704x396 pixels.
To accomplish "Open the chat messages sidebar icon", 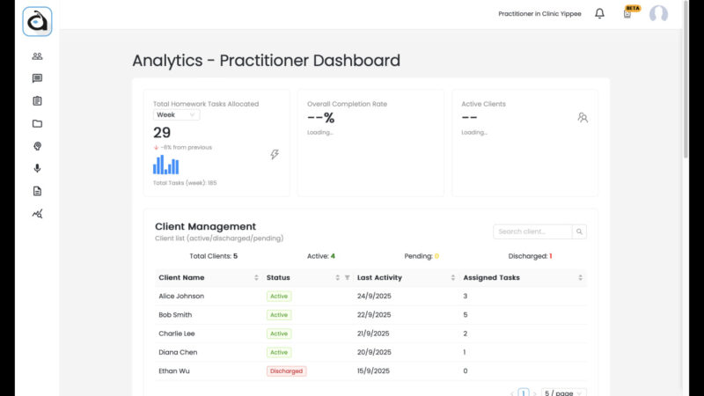I will click(37, 78).
